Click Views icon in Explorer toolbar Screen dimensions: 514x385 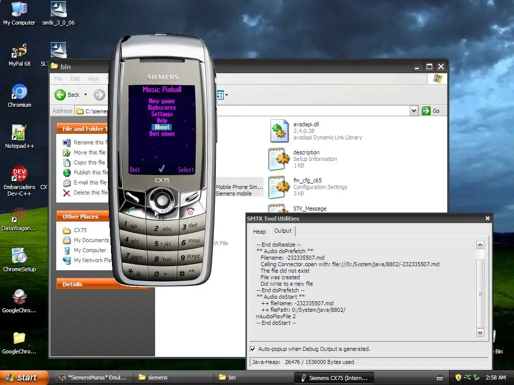[220, 95]
